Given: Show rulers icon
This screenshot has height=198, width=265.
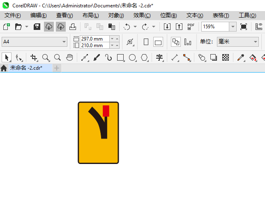Looking at the screenshot, I should [x=259, y=27].
